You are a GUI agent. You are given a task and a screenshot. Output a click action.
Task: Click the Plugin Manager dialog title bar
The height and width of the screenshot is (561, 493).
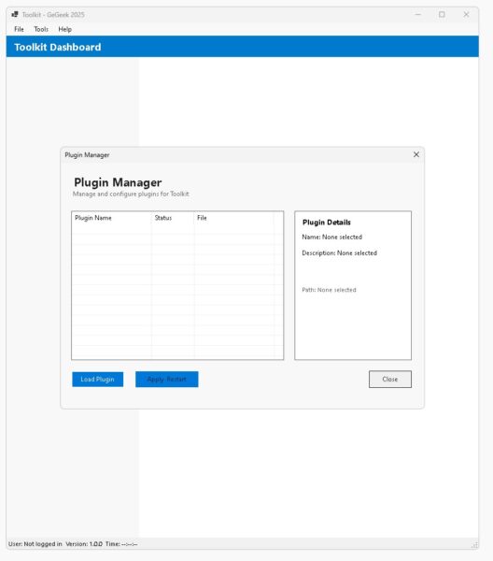tap(236, 155)
